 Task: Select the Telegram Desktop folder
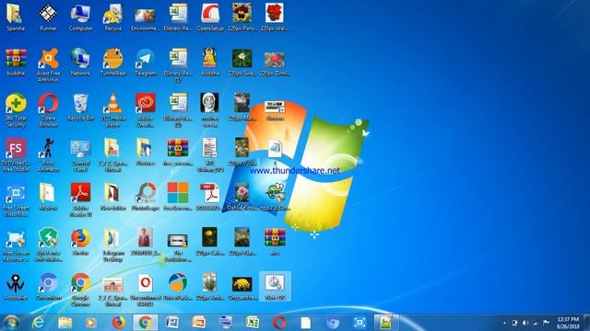point(112,245)
